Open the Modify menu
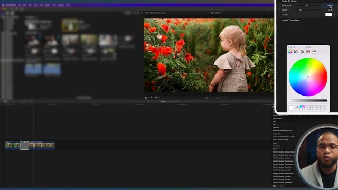Screen dimensions: 338x190 [x=48, y=5]
